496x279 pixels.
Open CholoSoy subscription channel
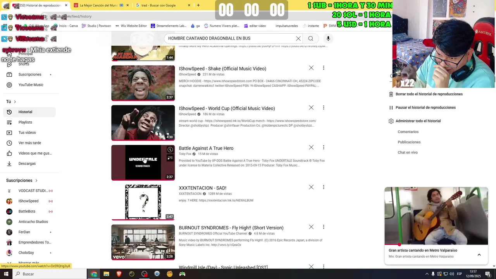pos(29,253)
